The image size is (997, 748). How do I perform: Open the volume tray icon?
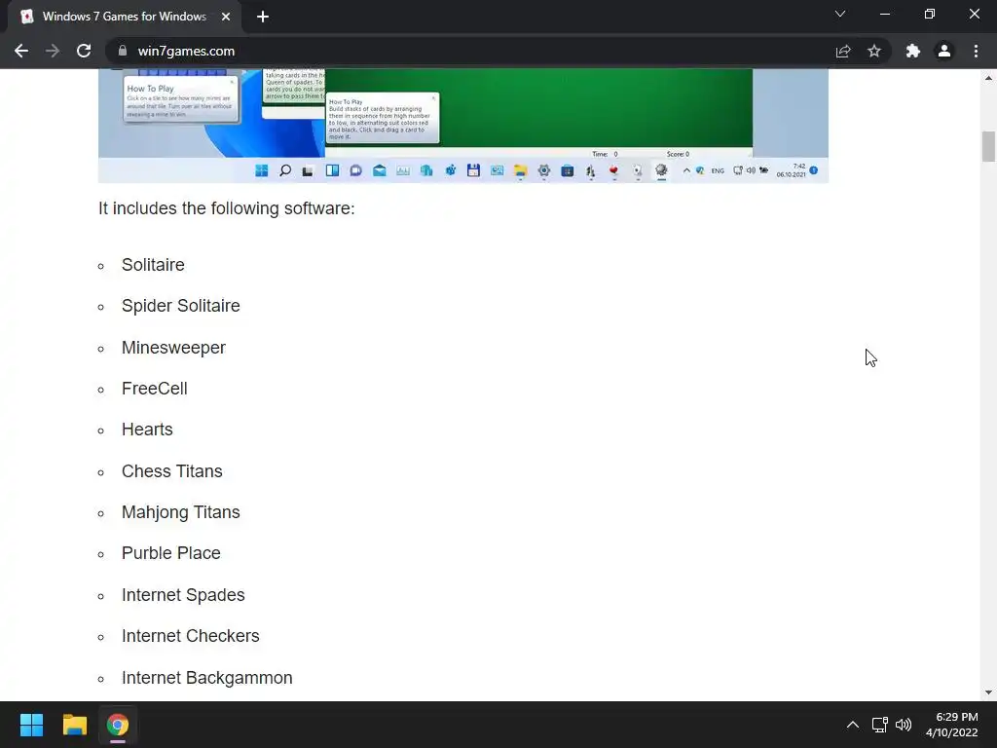click(903, 725)
